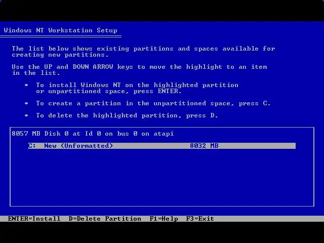This screenshot has width=324, height=243.
Task: Click the instruction about pressing ENTER to install
Action: pos(137,88)
